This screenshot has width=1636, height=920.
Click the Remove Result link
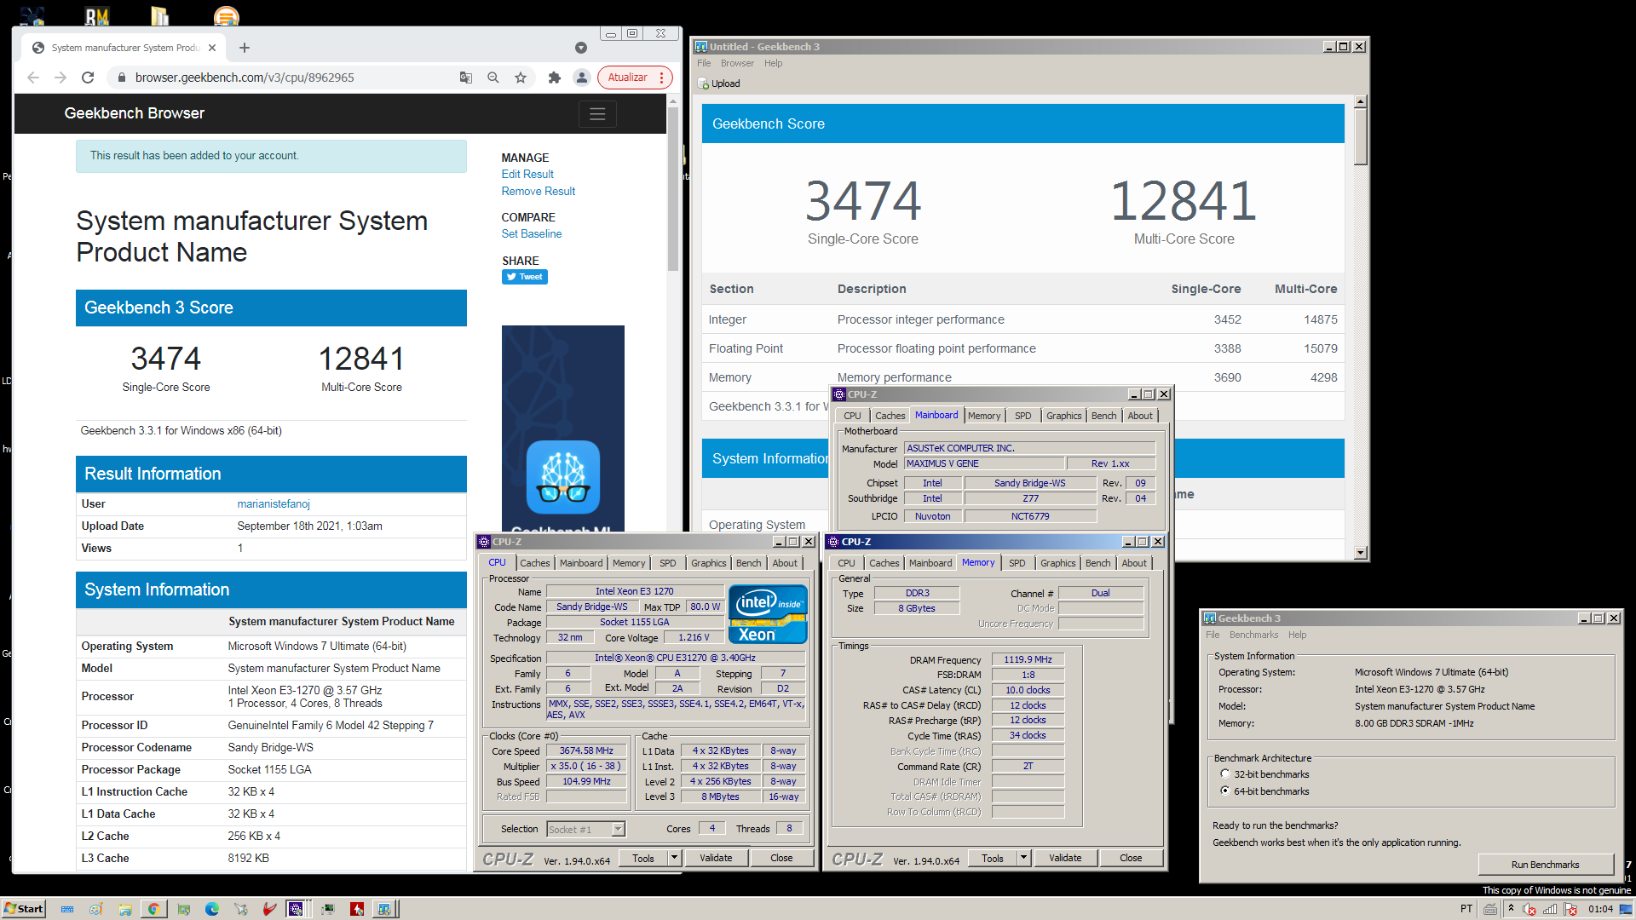pos(539,191)
